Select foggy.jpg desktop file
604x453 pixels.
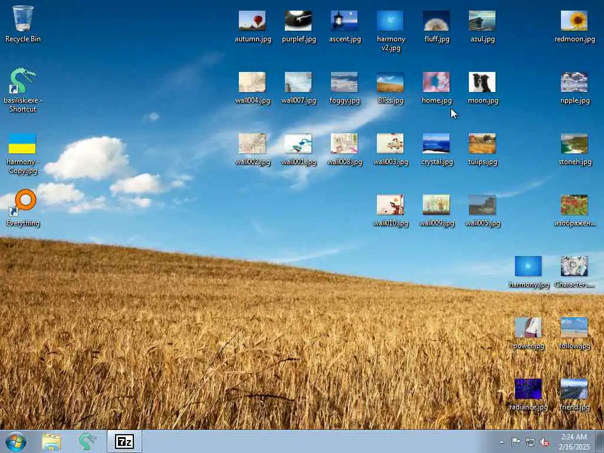[x=344, y=88]
